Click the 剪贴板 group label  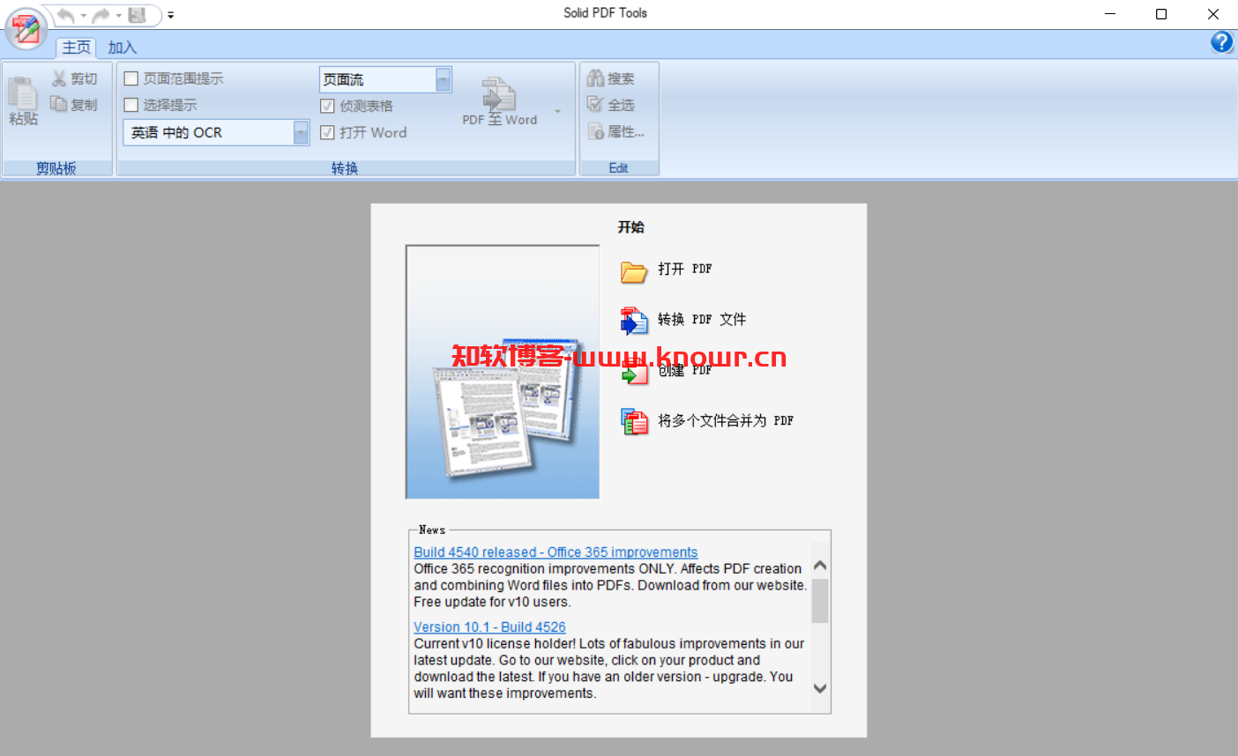[x=56, y=168]
